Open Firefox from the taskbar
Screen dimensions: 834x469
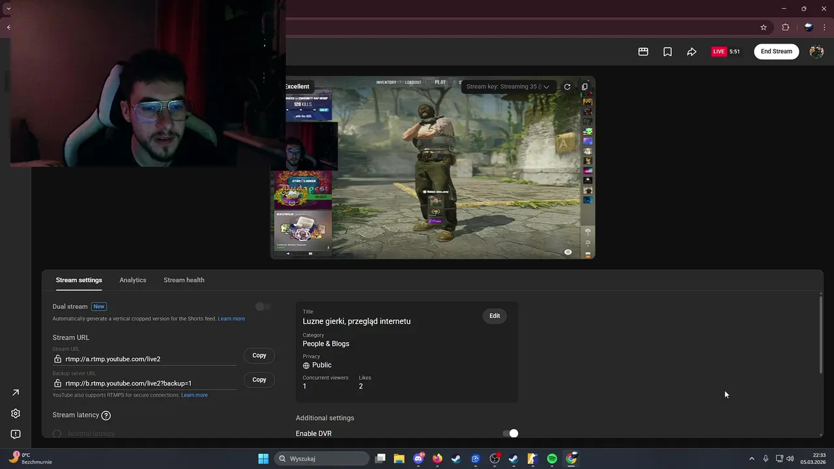[x=437, y=459]
